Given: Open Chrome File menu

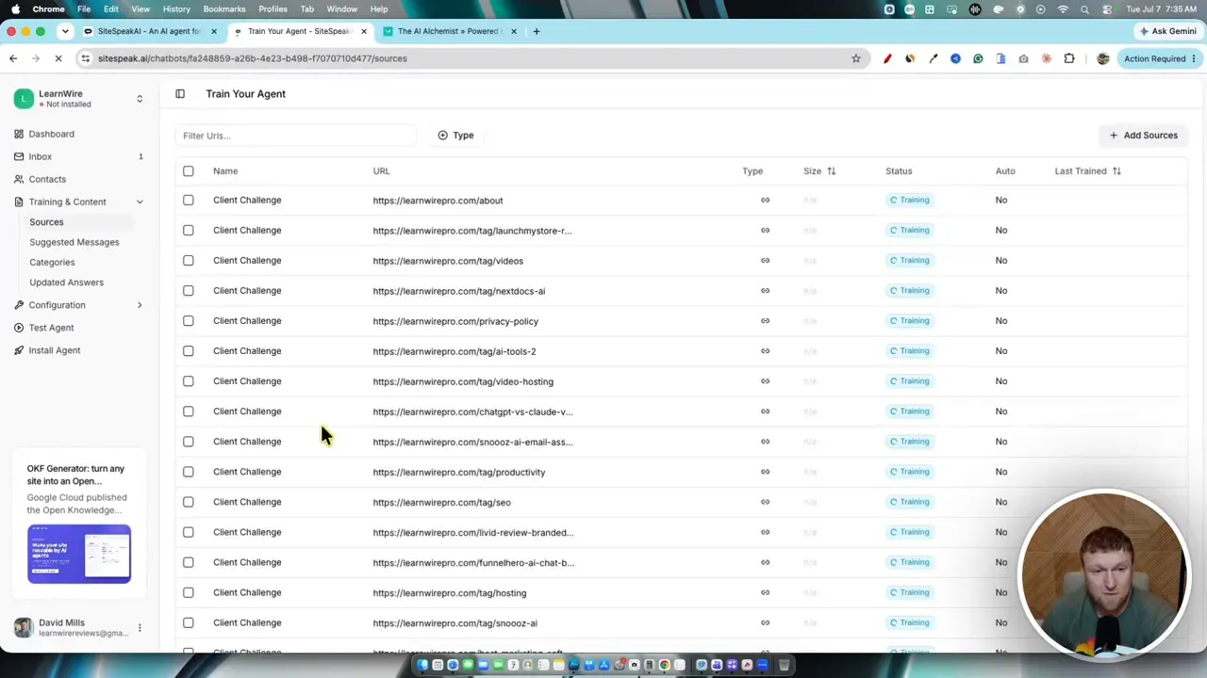Looking at the screenshot, I should [x=84, y=9].
